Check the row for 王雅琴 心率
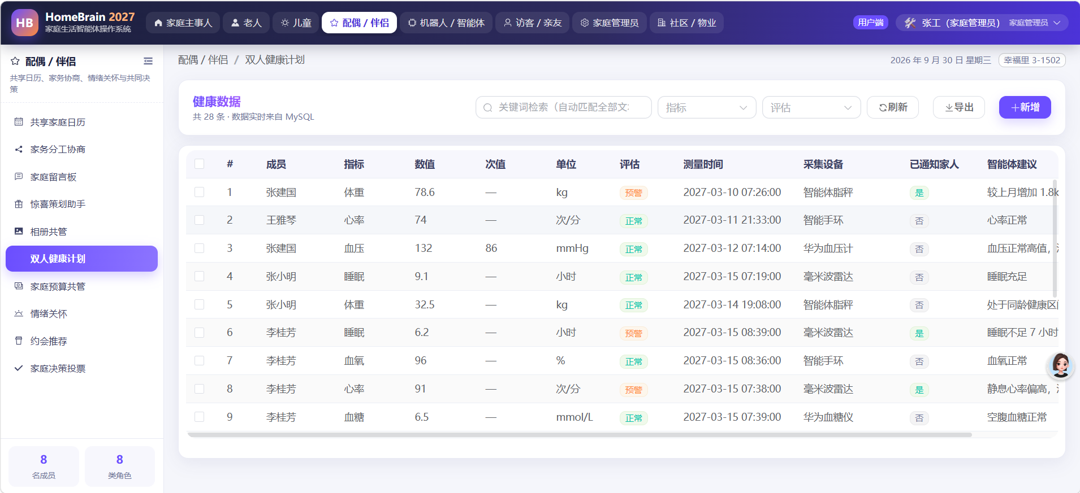Screen dimensions: 1080x493 coord(199,220)
